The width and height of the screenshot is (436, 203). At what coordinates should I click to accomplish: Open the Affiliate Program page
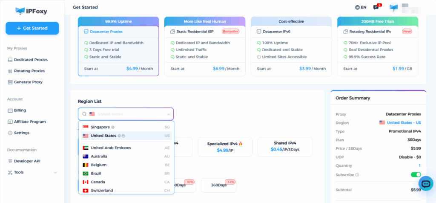pos(30,122)
